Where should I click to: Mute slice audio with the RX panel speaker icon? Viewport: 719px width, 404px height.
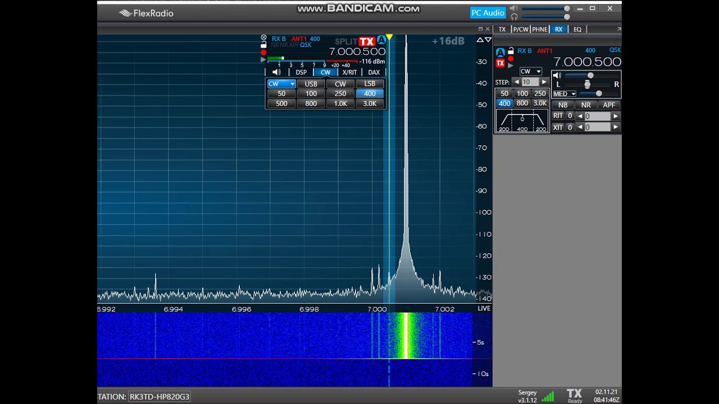(x=557, y=75)
